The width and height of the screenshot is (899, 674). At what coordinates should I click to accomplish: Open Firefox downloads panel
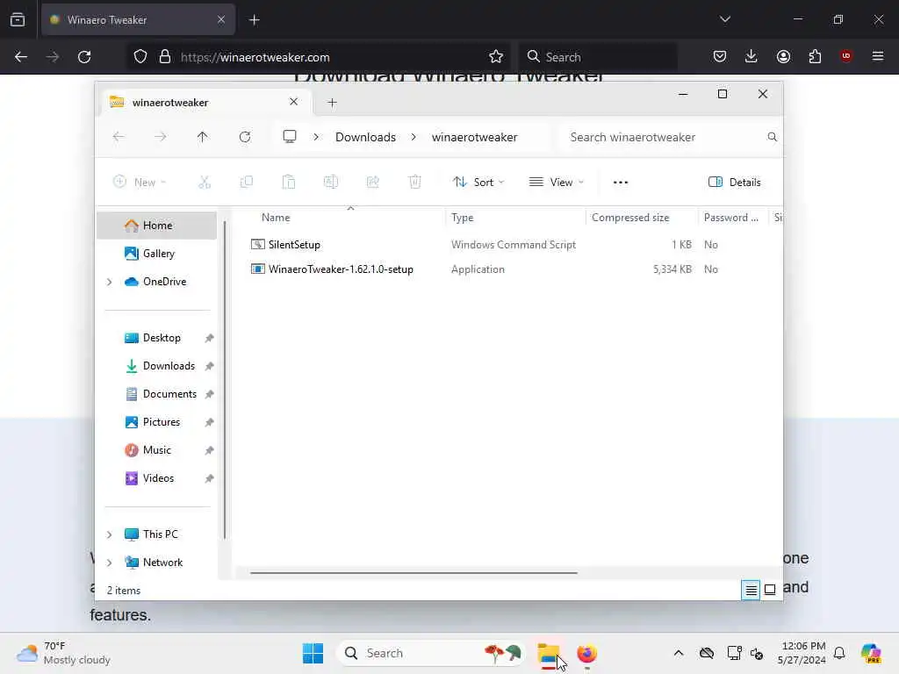pyautogui.click(x=752, y=56)
